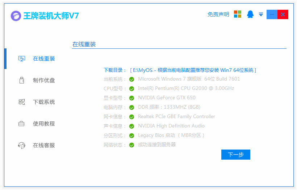Viewport: 297px width, 190px height.
Task: Open the dropdown menu arrow in title bar
Action: coord(261,14)
